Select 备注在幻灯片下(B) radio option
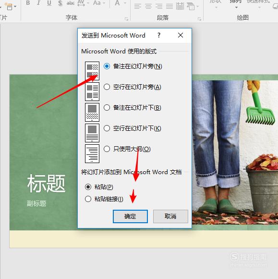Viewport: 278px width, 279px height. click(133, 108)
